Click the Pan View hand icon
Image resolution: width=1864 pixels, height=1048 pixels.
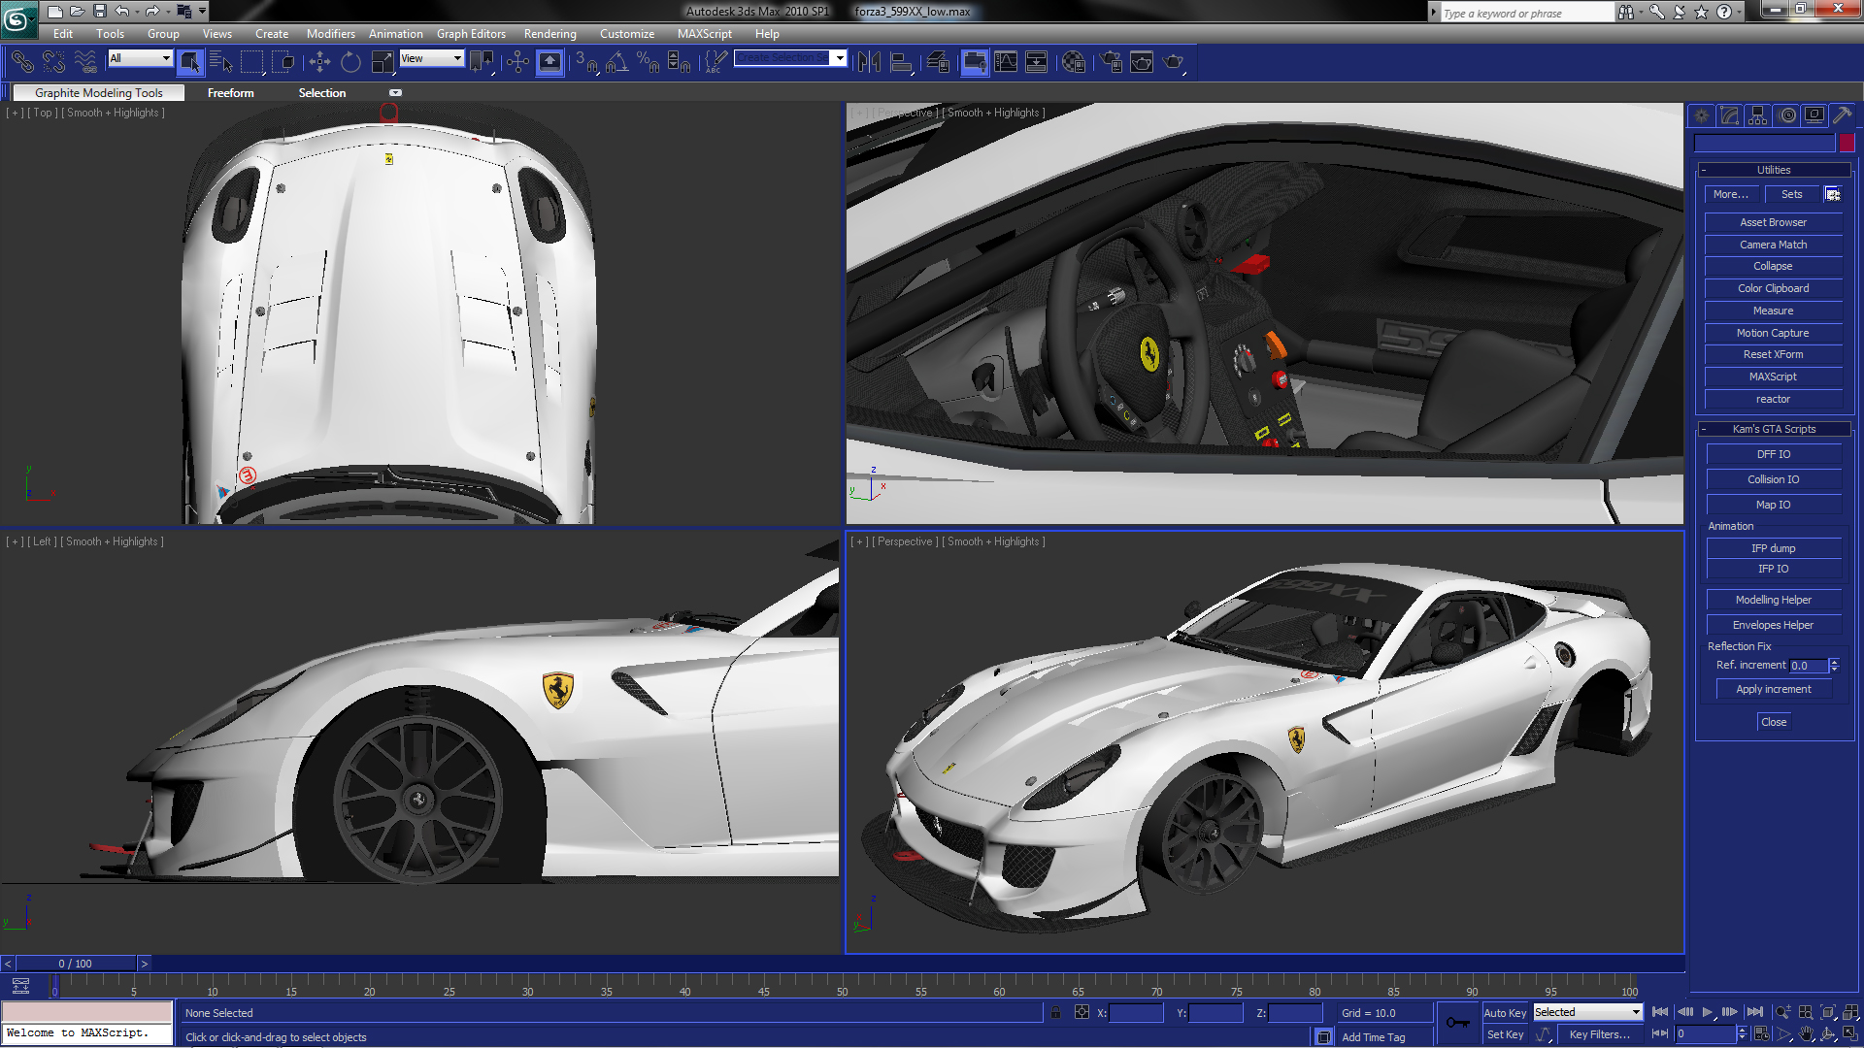coord(1806,1034)
